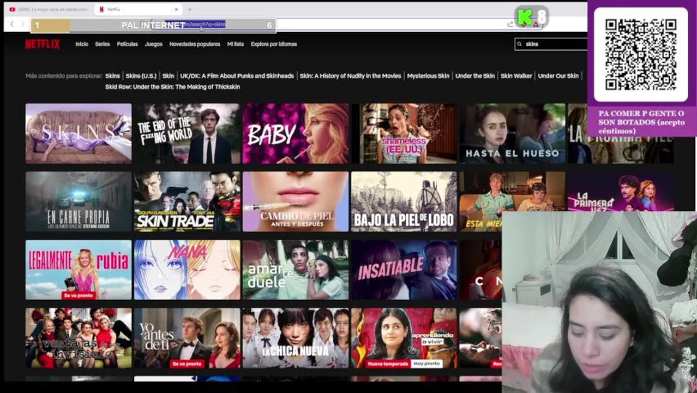
Task: Open the Baby title thumbnail
Action: [296, 133]
